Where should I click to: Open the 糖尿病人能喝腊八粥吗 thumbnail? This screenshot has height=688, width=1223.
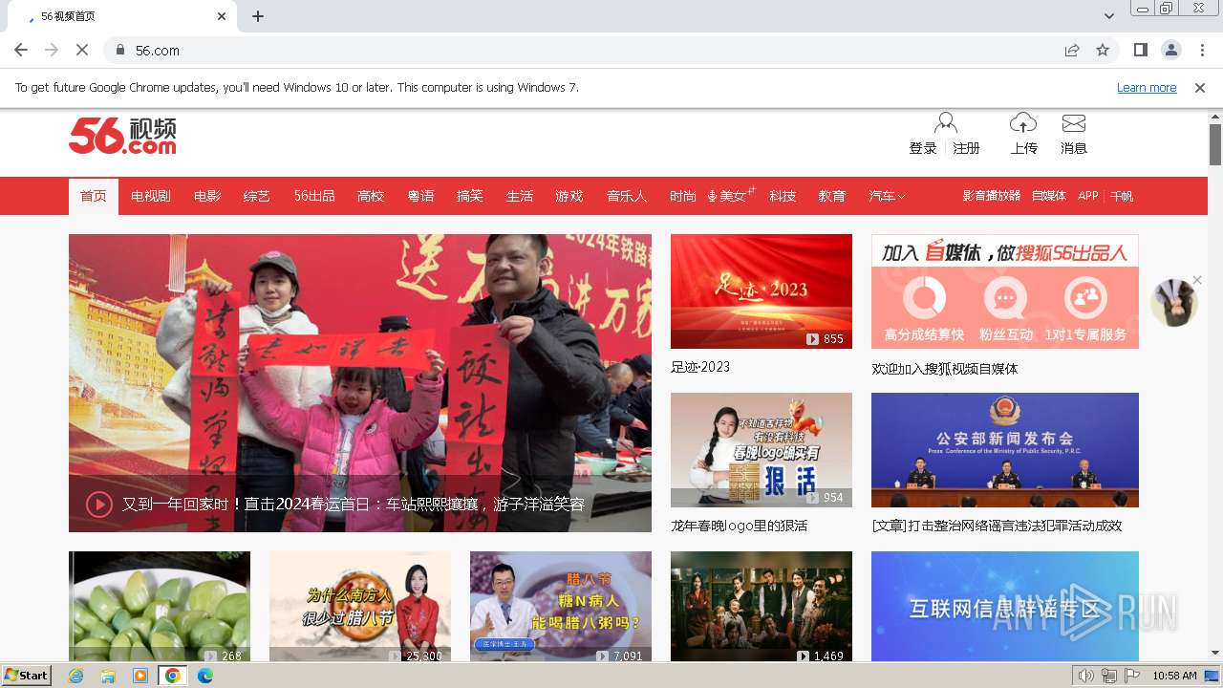click(561, 607)
